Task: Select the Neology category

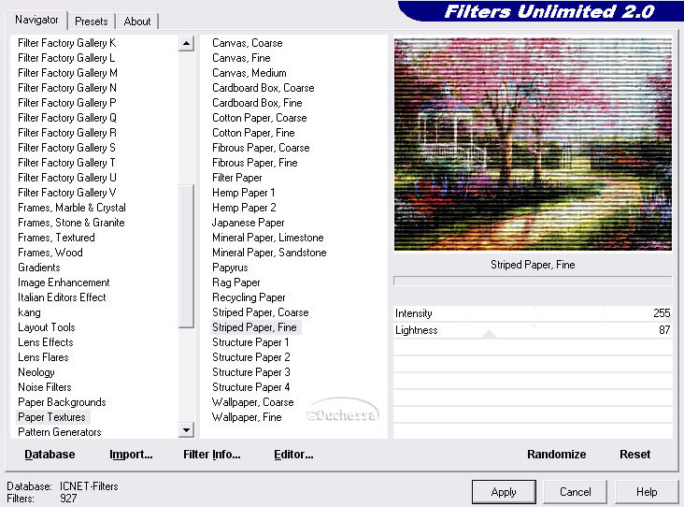Action: point(36,372)
